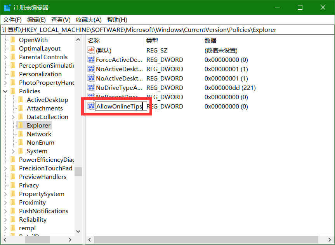335x245 pixels.
Task: Click the (默认) string value icon
Action: click(x=91, y=50)
